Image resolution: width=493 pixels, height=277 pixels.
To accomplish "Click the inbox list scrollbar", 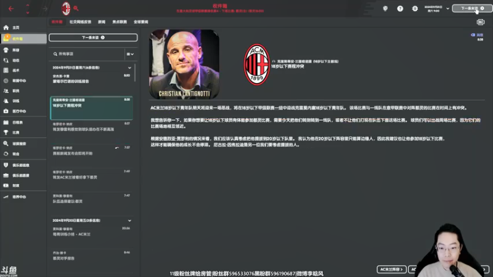I will (135, 73).
